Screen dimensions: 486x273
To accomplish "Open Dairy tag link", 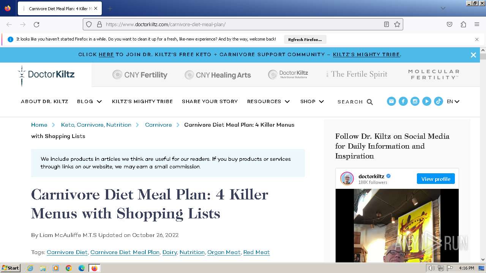I will coord(170,252).
